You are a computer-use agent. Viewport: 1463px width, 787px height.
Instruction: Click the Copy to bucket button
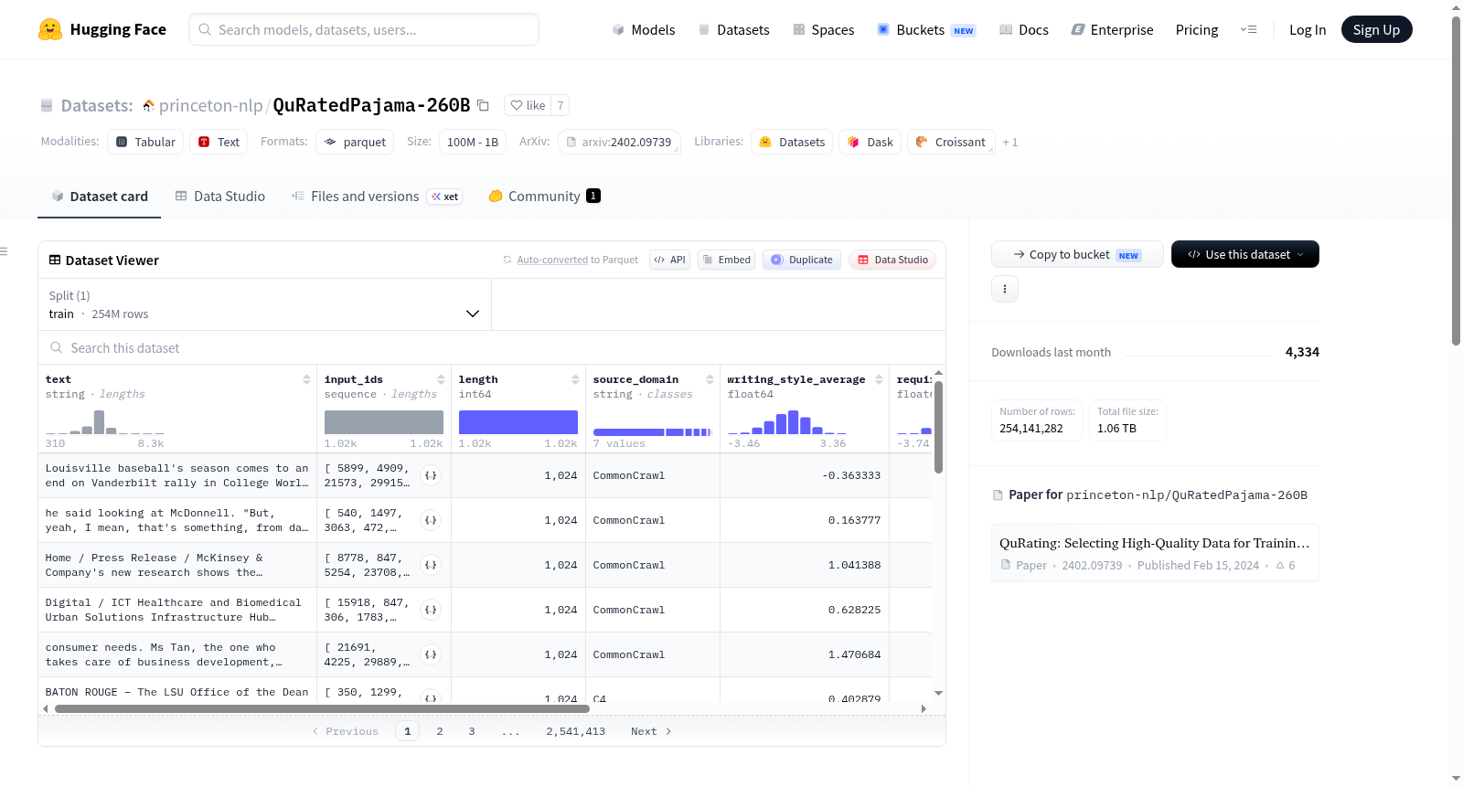coord(1077,254)
